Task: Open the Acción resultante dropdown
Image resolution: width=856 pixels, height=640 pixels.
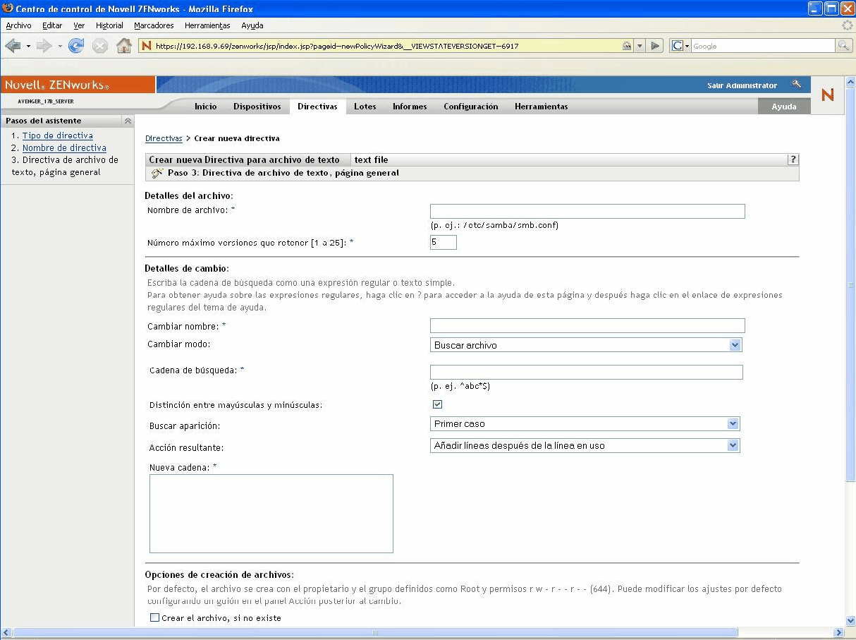Action: click(x=733, y=445)
